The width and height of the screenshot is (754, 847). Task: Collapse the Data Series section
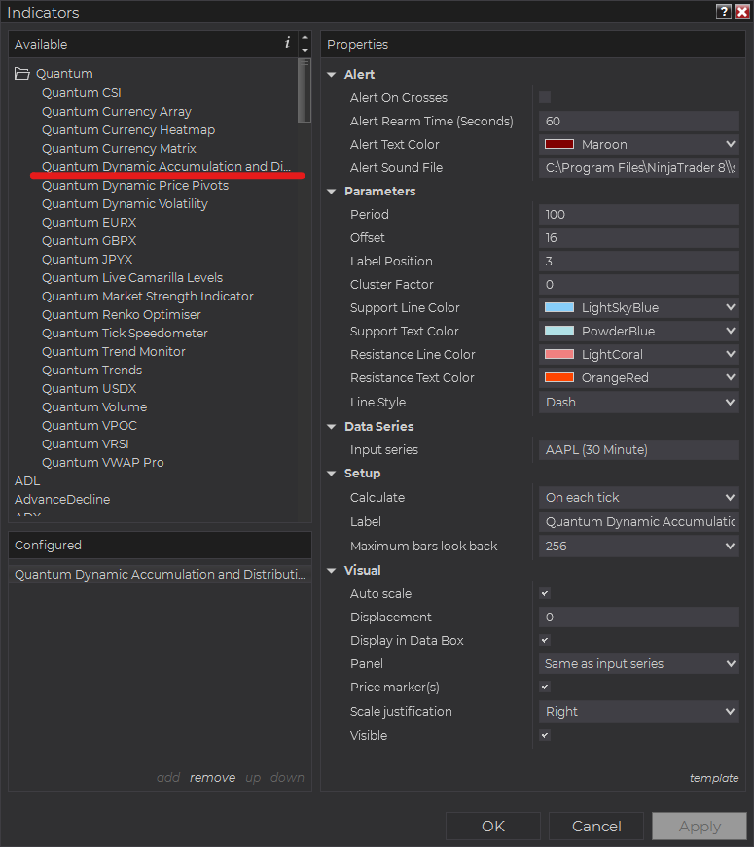332,427
